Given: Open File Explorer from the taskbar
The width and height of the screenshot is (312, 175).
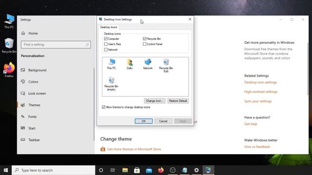Looking at the screenshot, I should pos(125,170).
